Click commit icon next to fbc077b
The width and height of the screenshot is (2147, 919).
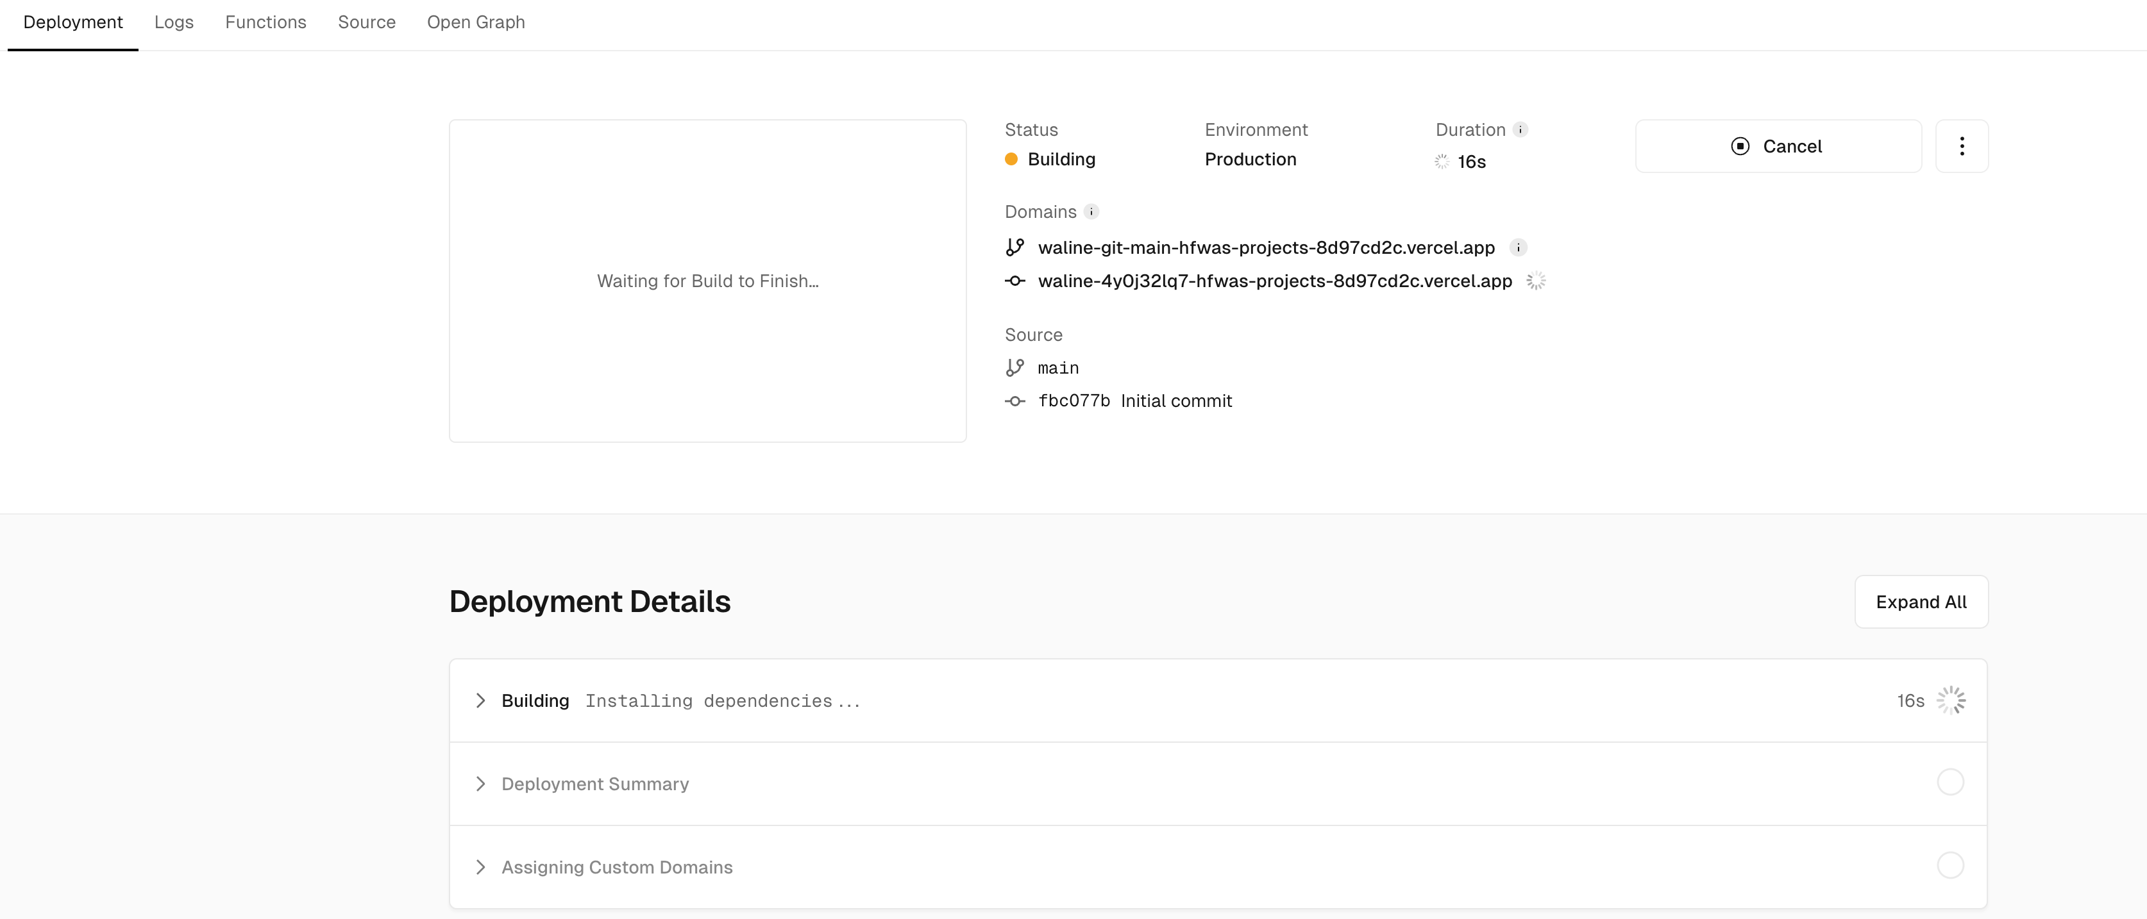click(1015, 402)
